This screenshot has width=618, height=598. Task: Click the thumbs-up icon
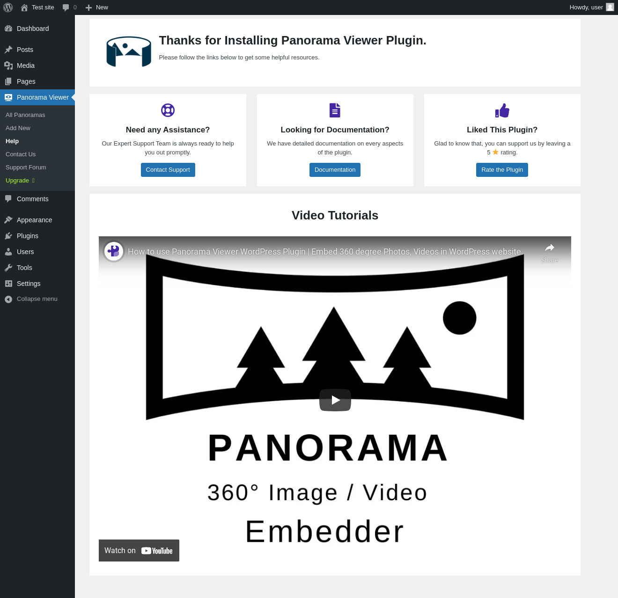tap(502, 110)
